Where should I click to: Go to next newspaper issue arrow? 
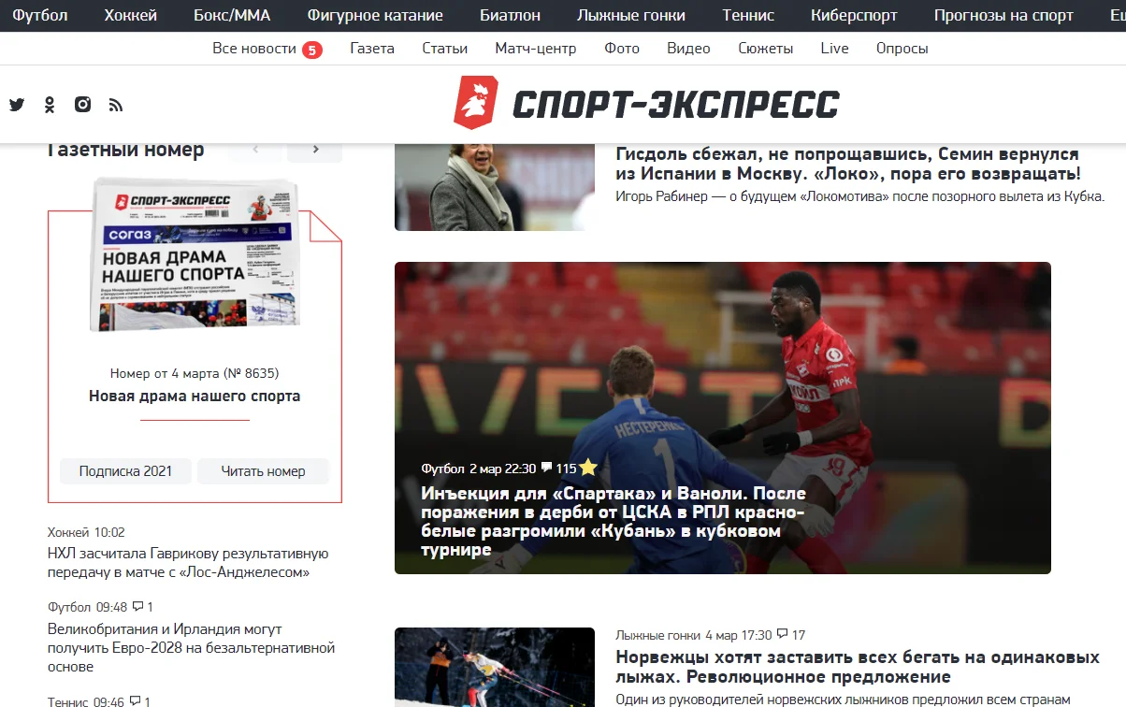(315, 150)
